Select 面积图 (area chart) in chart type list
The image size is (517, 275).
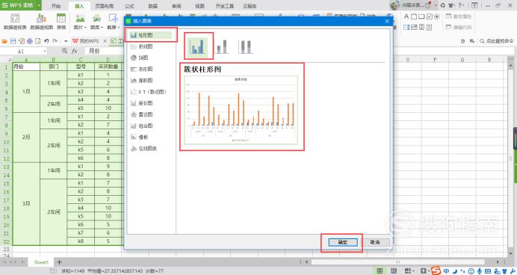pos(145,81)
